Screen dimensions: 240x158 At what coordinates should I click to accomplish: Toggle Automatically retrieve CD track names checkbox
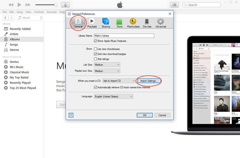(95, 87)
